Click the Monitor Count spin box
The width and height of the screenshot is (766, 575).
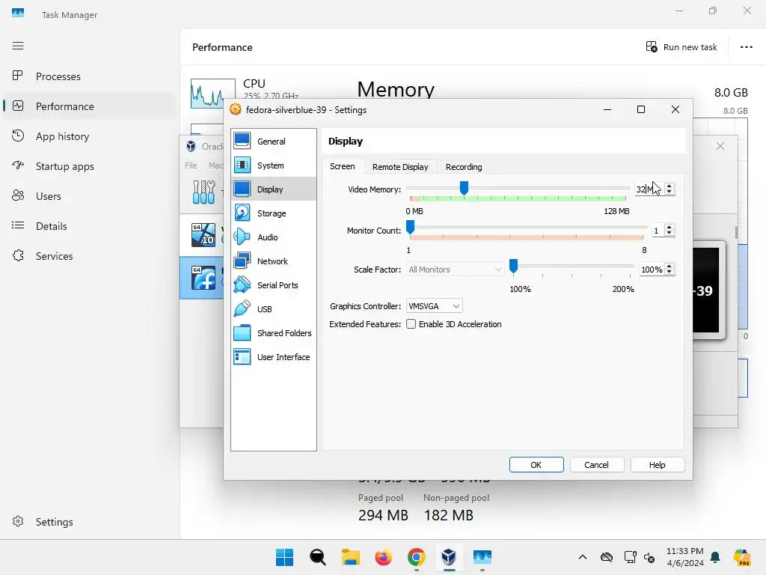click(663, 231)
